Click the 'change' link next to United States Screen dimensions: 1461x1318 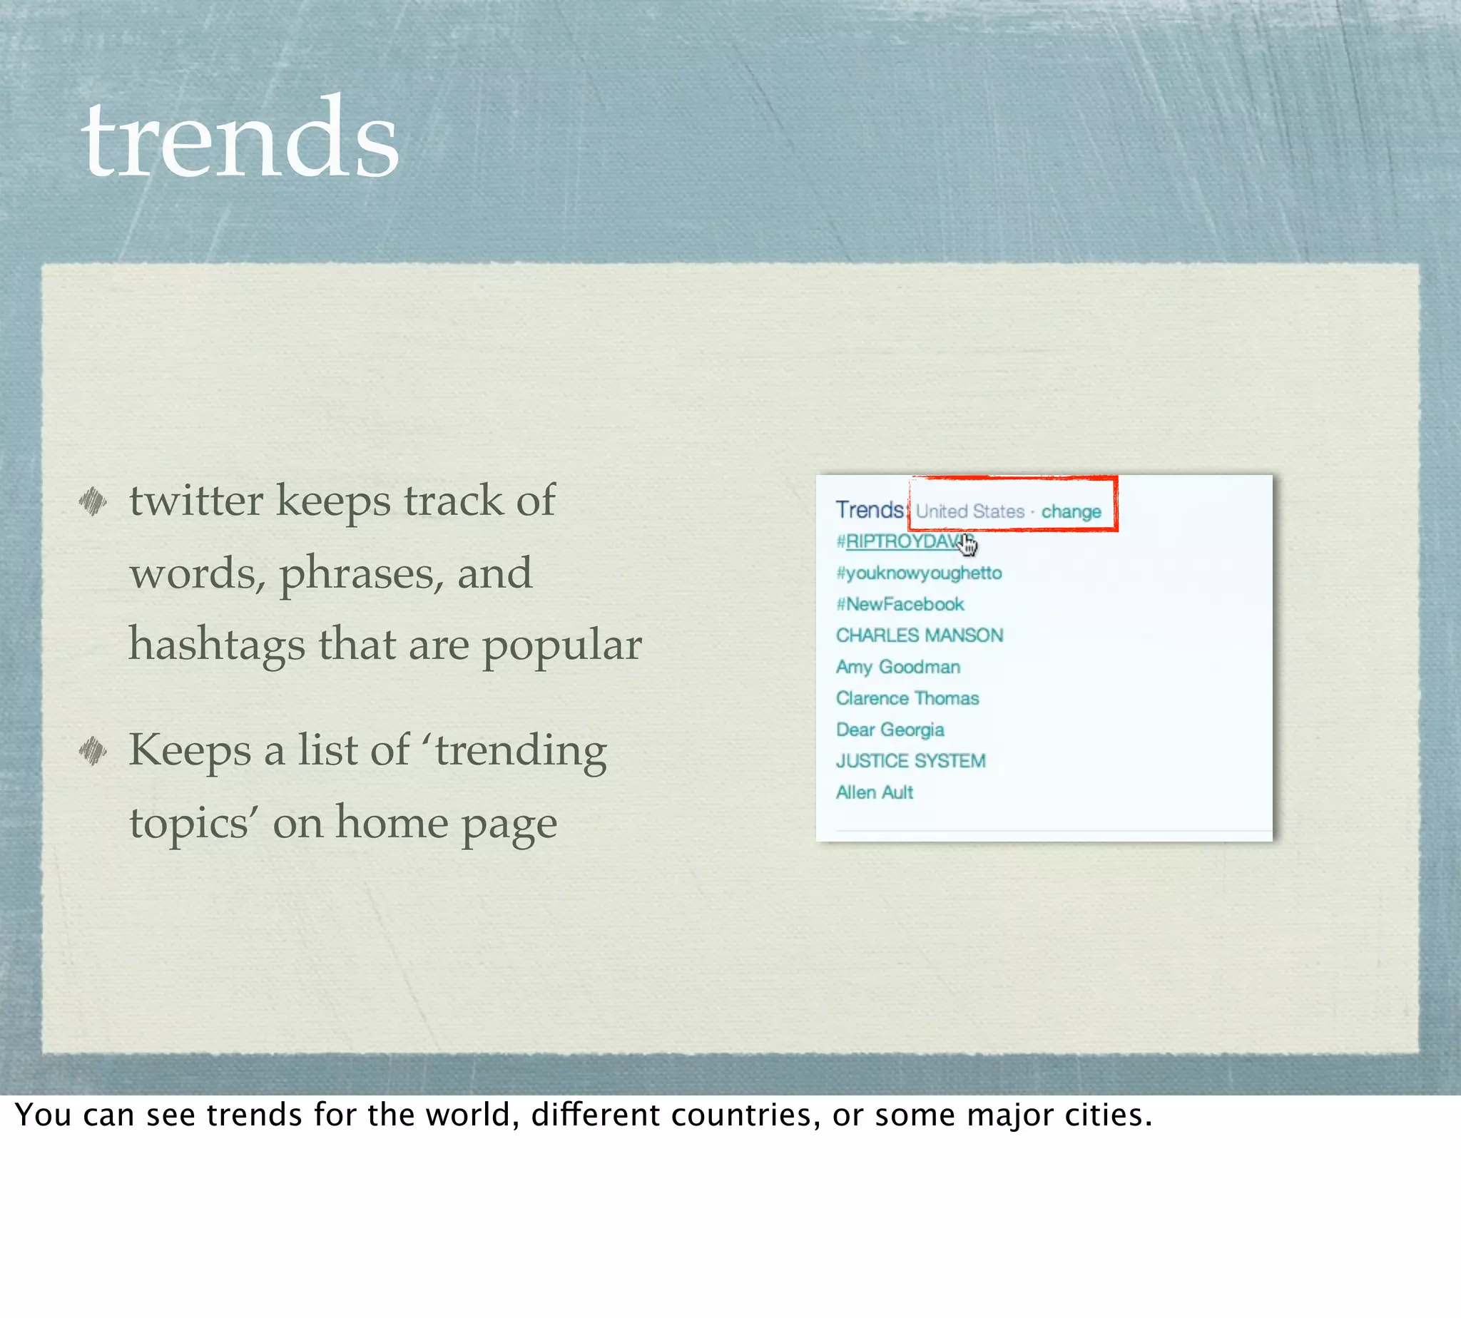click(x=1071, y=512)
